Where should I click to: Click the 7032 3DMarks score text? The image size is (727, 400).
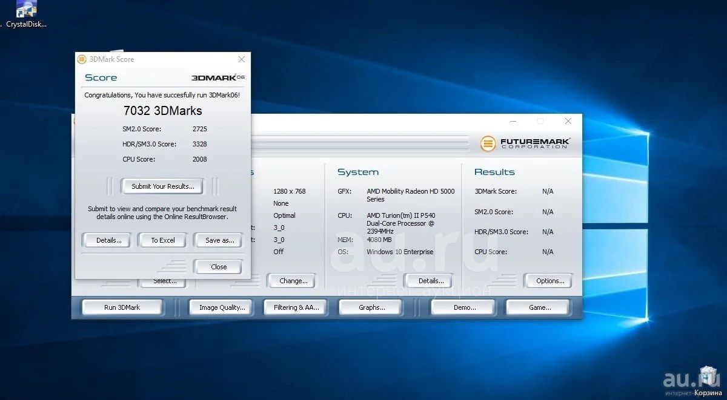162,111
